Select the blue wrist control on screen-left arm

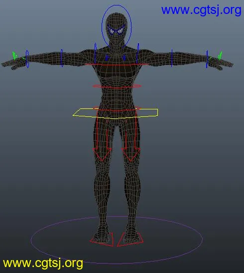pos(27,59)
